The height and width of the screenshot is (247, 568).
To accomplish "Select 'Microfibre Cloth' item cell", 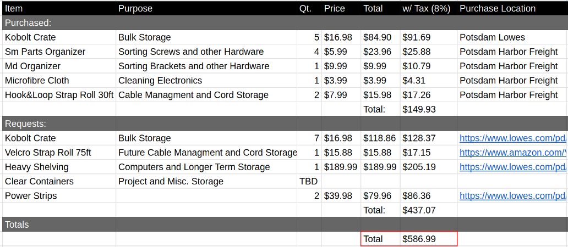I will (x=59, y=81).
